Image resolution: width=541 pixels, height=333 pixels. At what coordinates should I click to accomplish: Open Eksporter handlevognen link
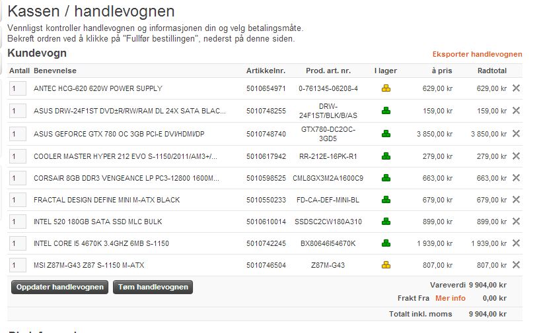[x=477, y=54]
